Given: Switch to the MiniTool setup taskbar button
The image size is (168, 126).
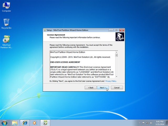Looking at the screenshot, I should 45,123.
